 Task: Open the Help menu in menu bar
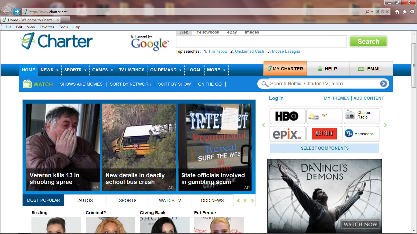pyautogui.click(x=76, y=27)
